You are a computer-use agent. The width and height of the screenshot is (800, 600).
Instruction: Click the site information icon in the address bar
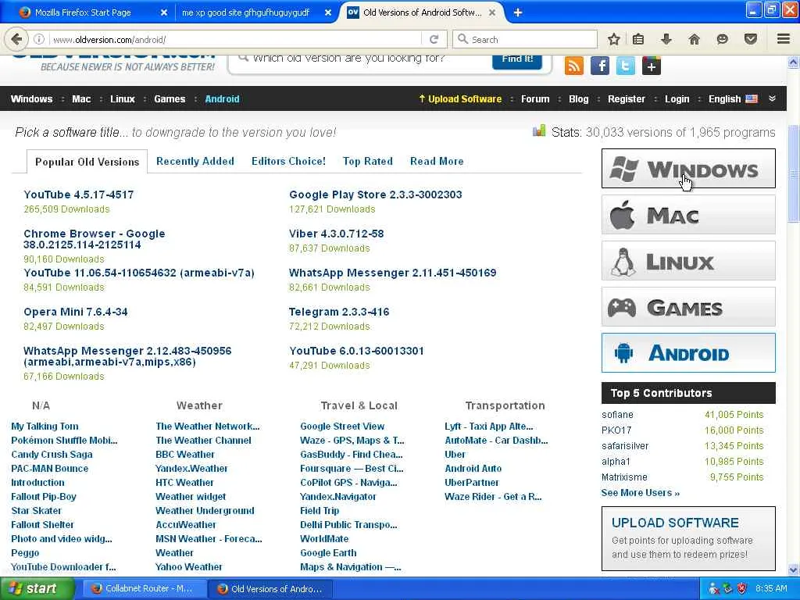(x=39, y=39)
